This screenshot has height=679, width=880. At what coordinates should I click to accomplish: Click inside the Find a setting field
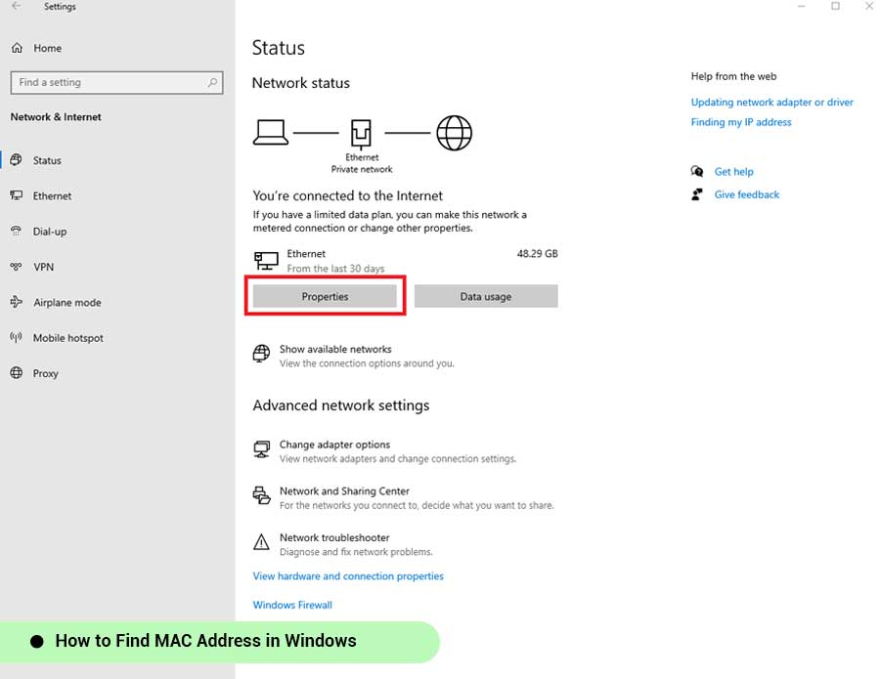(x=108, y=83)
